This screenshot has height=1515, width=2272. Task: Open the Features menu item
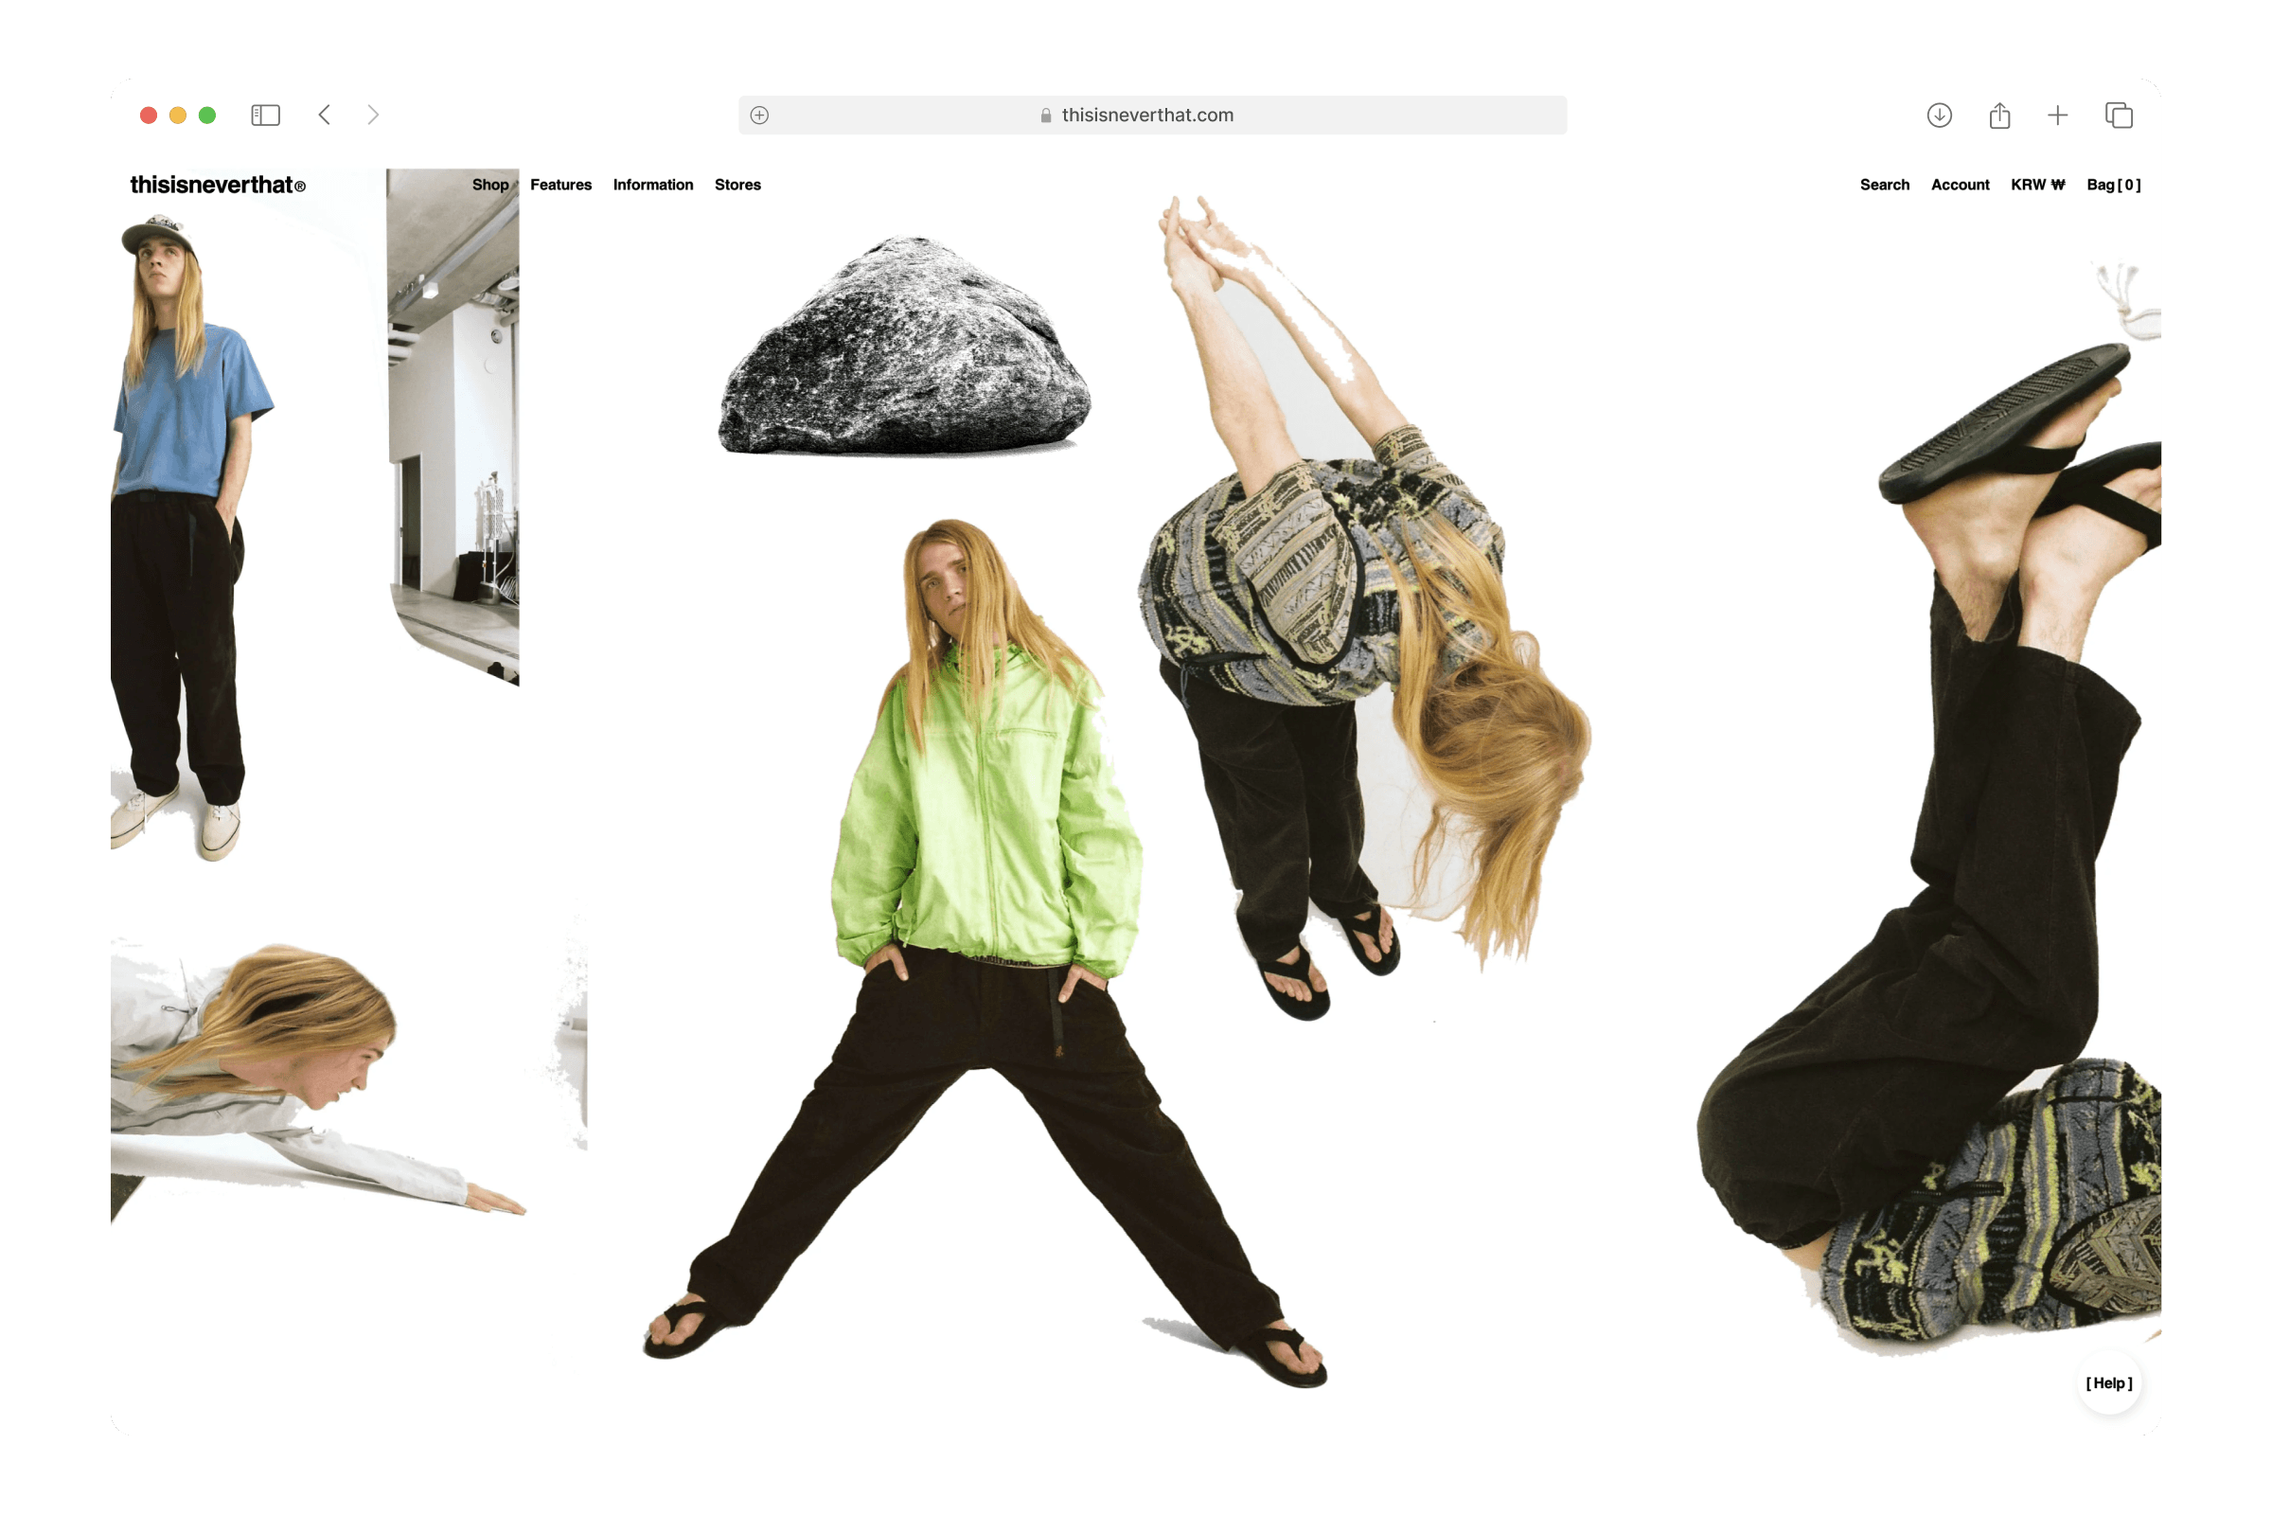click(x=560, y=185)
